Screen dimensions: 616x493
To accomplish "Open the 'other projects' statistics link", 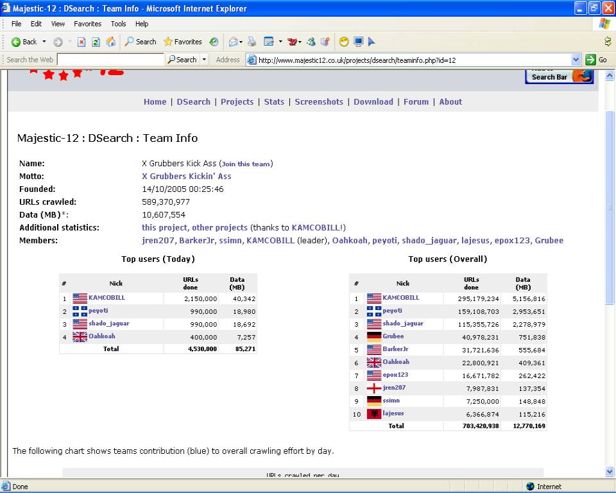I will (x=219, y=228).
